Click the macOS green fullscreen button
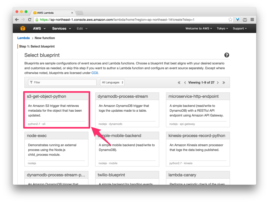Viewport: 269px width, 203px height. [x=26, y=12]
